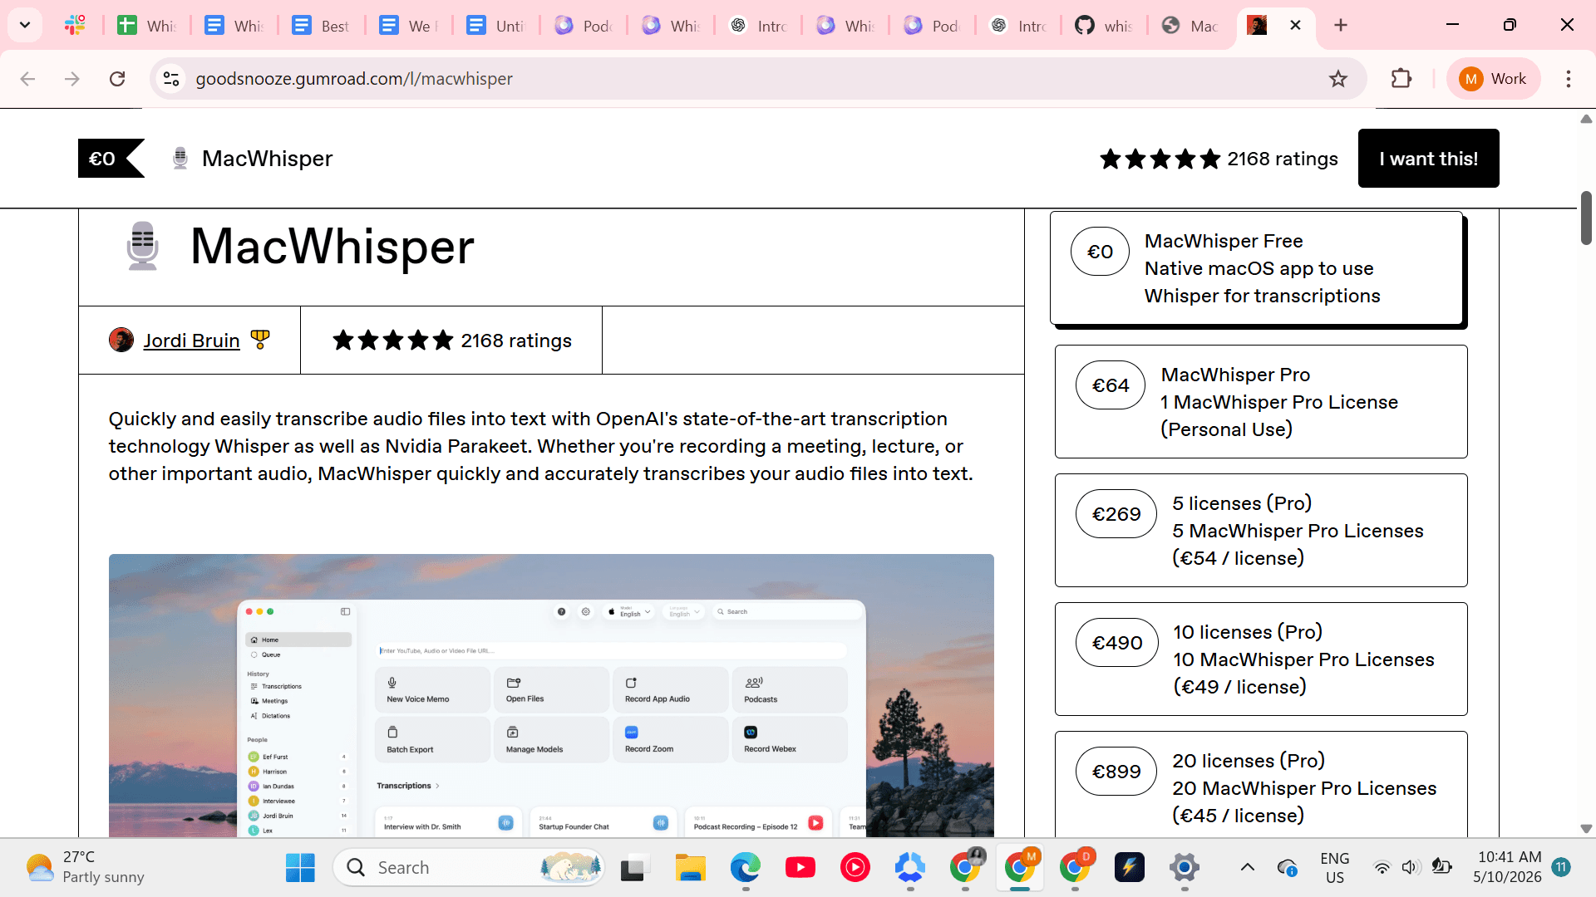Select the €64 MacWhisper Pro option
The image size is (1596, 897).
[x=1261, y=402]
